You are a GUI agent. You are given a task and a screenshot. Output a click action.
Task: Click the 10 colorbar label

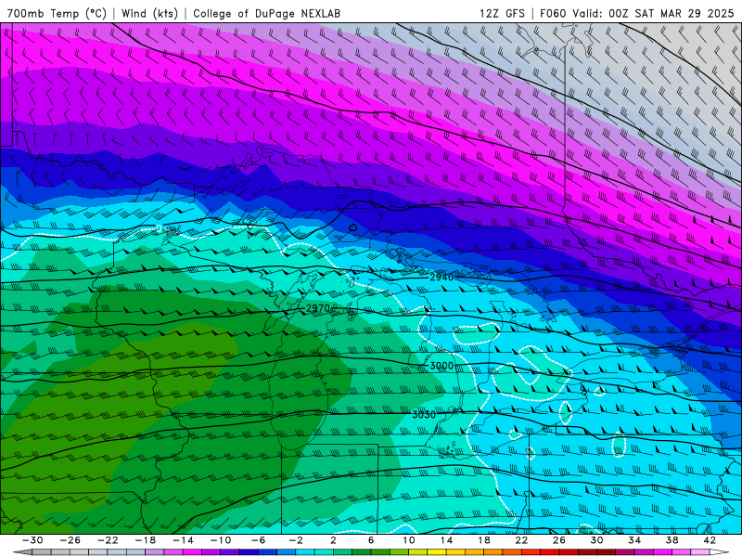(408, 540)
